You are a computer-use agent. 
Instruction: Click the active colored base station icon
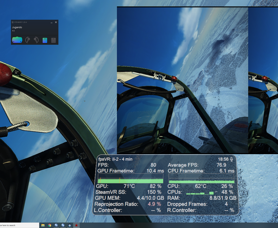point(45,40)
